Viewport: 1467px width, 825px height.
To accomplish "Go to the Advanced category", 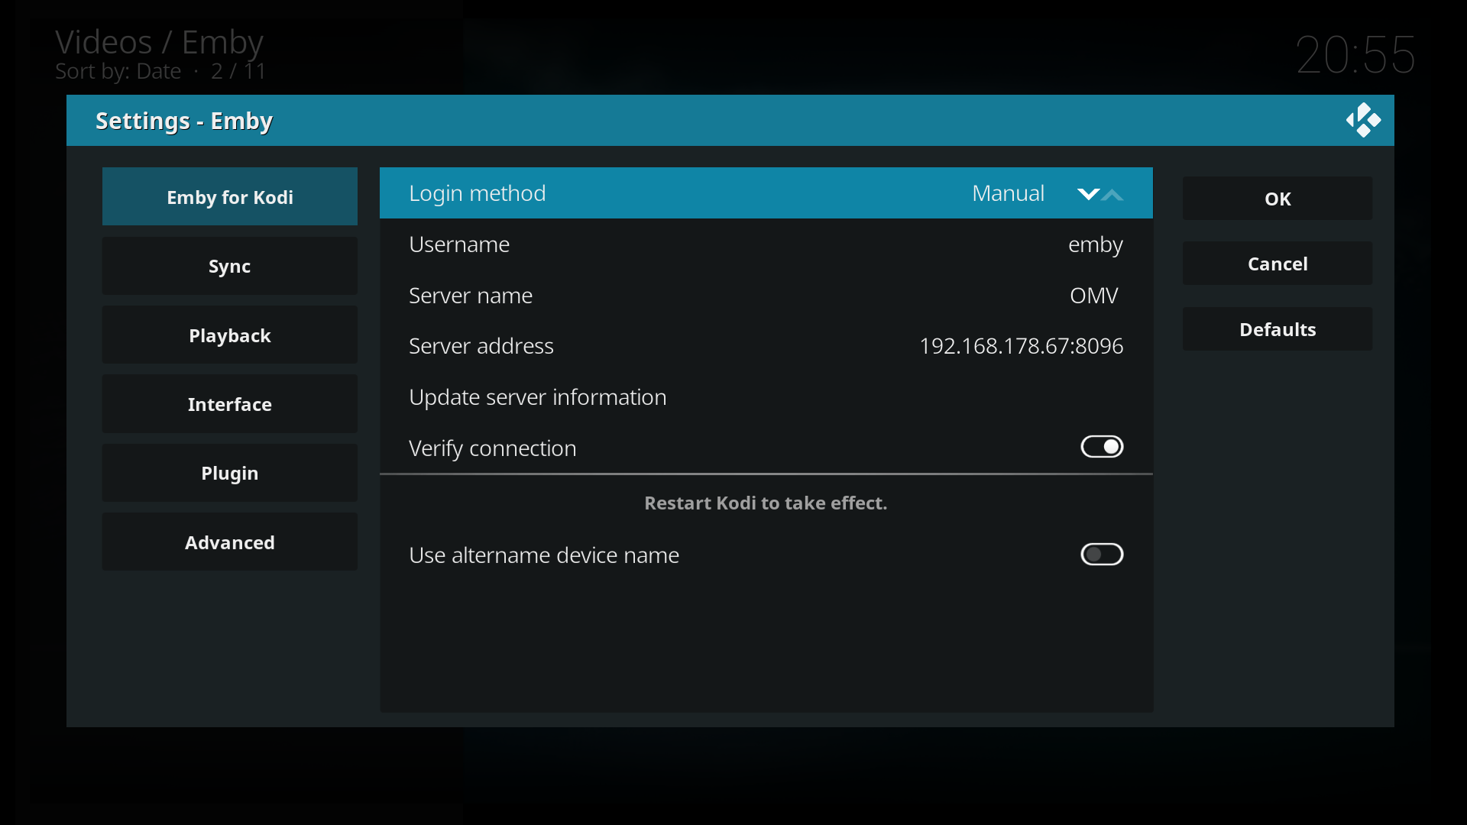I will point(230,542).
